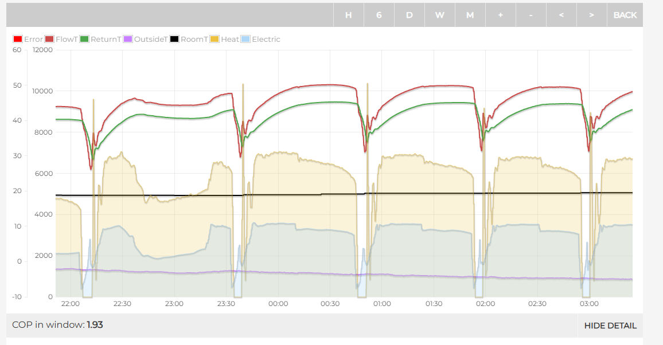This screenshot has height=345, width=663.
Task: Click the COP in window value
Action: click(x=95, y=325)
